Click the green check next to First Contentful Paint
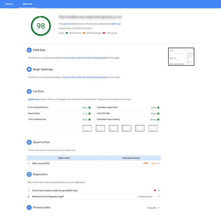 [90, 108]
